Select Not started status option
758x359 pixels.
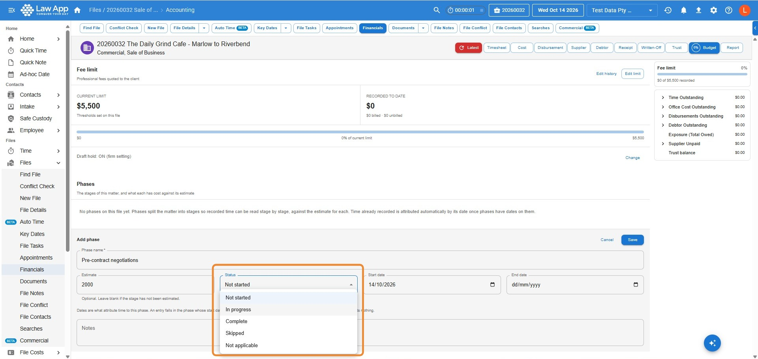(x=289, y=298)
